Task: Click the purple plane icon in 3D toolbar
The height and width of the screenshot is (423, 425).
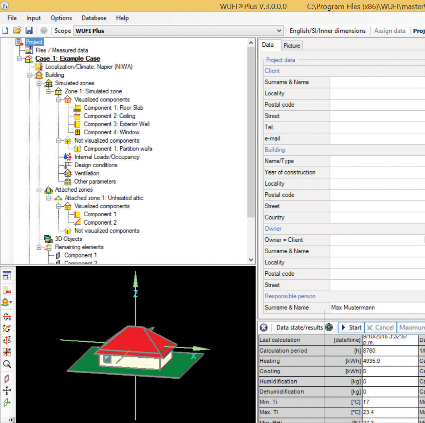Action: pyautogui.click(x=7, y=379)
